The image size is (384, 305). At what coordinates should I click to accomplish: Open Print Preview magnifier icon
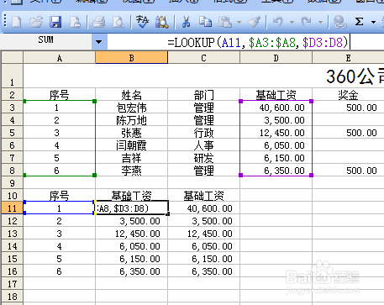pos(118,22)
